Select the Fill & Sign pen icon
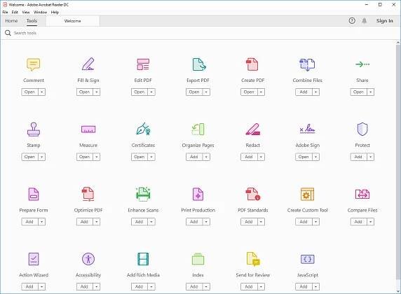The height and width of the screenshot is (294, 401). click(x=88, y=64)
